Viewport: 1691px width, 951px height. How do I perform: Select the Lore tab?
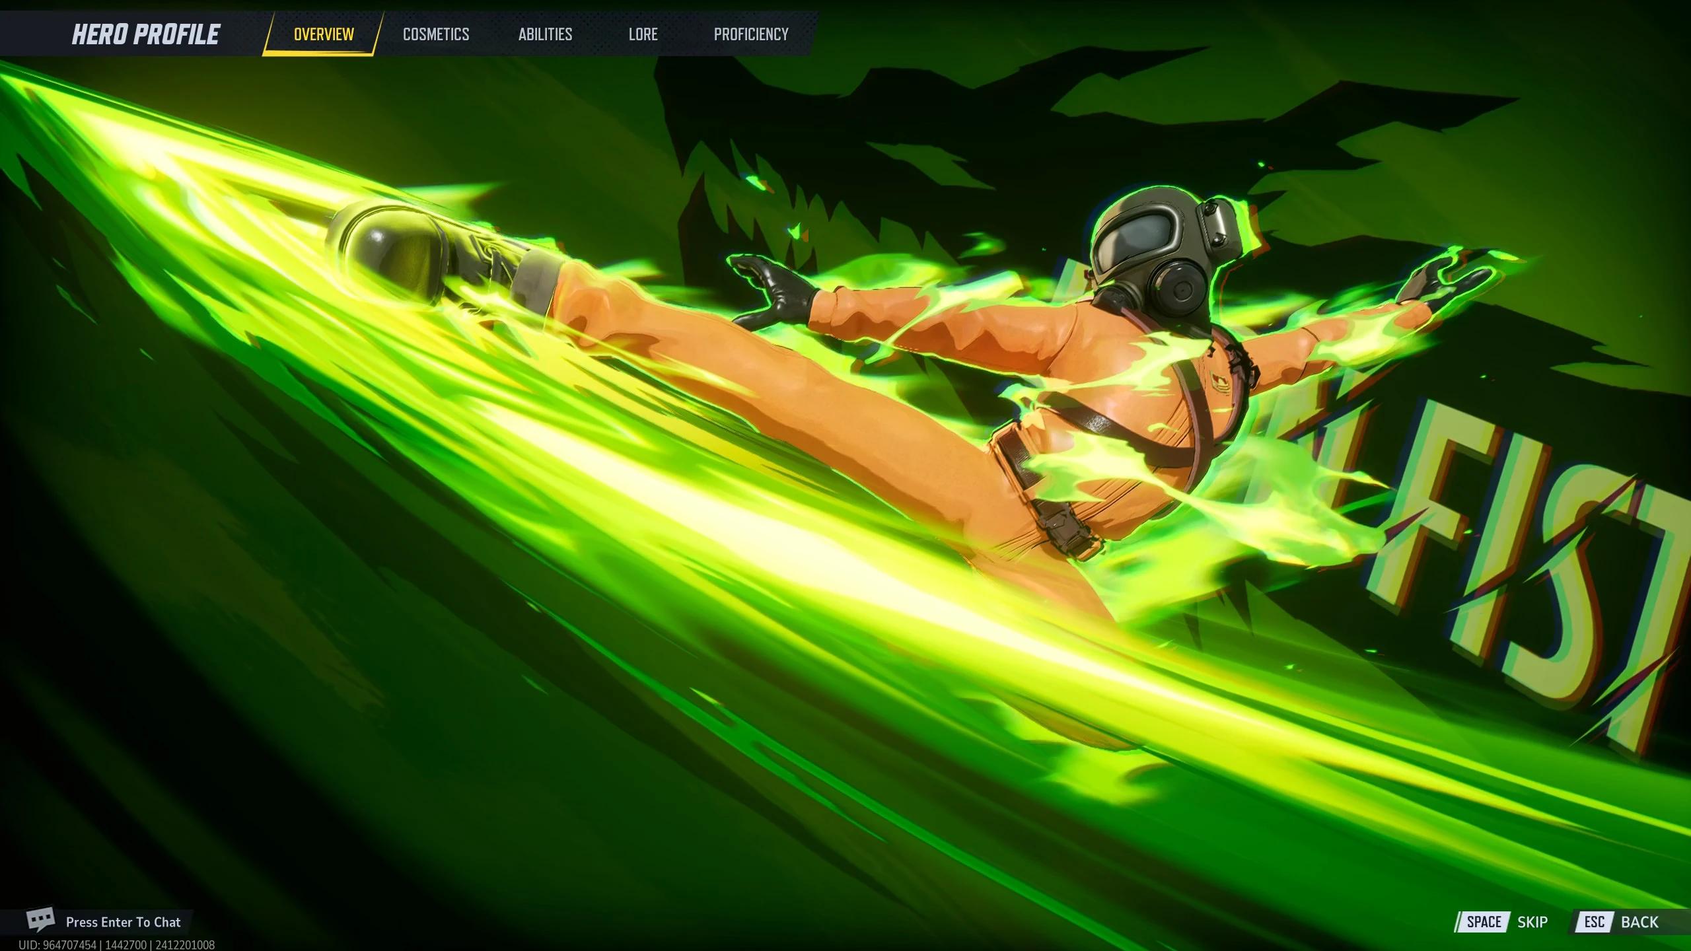643,34
